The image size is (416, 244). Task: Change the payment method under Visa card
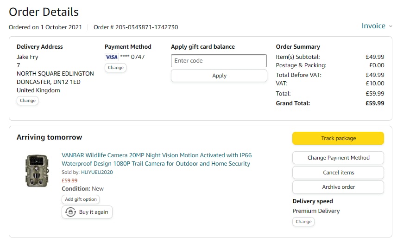coord(115,68)
